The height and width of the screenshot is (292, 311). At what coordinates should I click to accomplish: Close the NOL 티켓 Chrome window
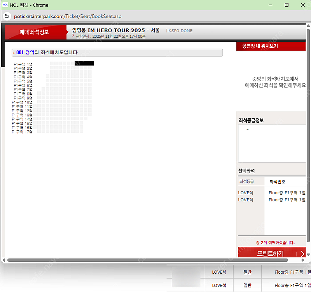[x=303, y=5]
